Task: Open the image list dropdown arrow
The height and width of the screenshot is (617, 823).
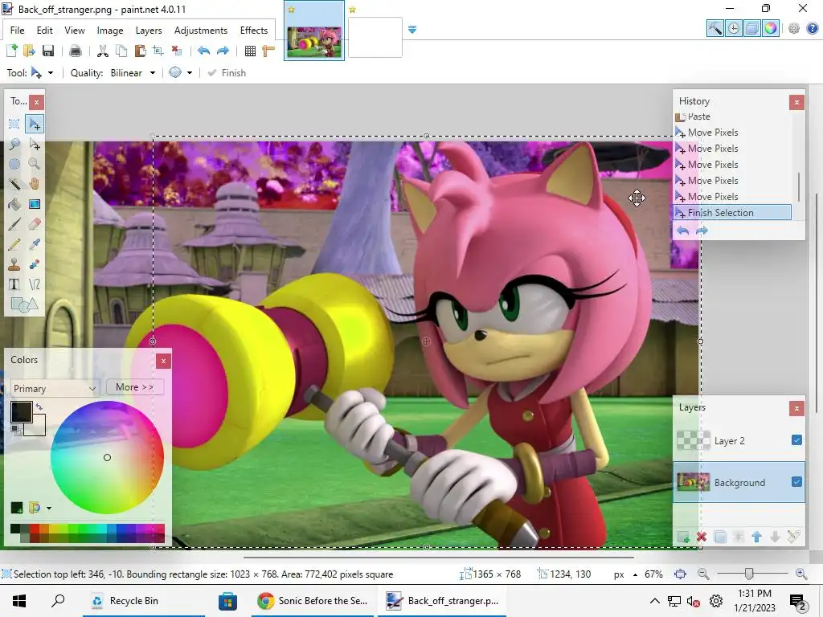Action: click(412, 30)
